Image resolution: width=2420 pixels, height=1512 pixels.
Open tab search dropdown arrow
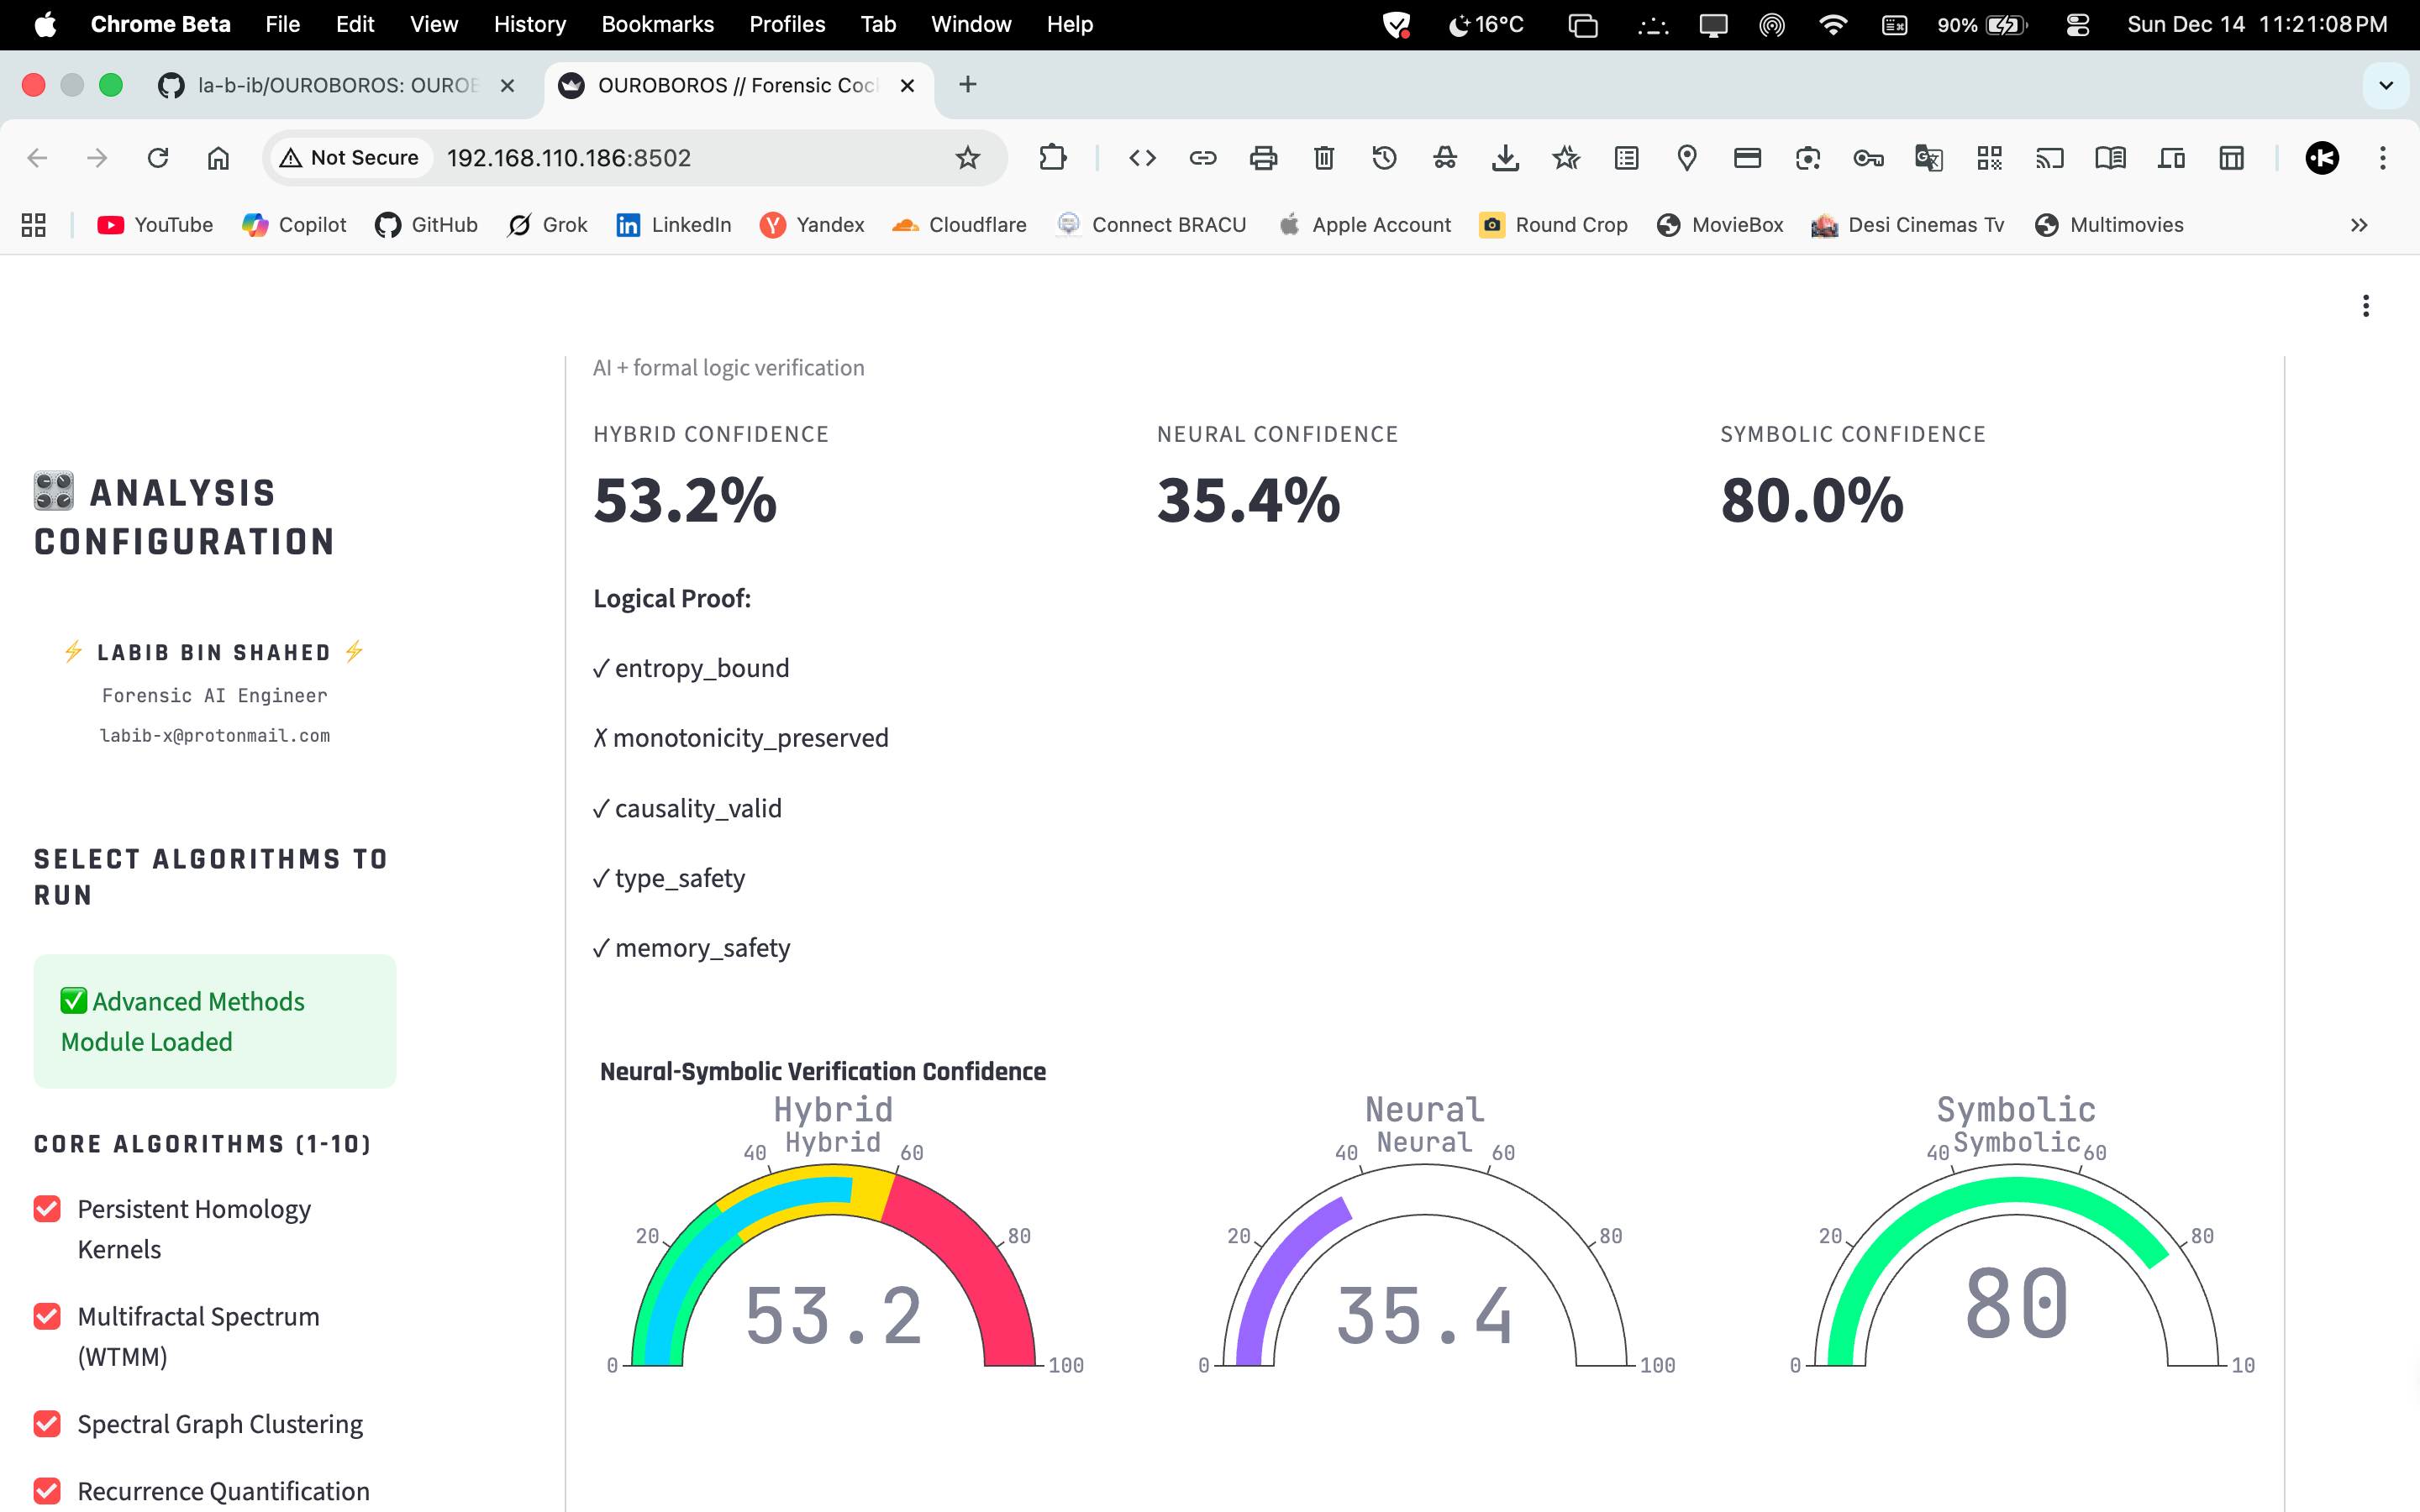[2386, 85]
